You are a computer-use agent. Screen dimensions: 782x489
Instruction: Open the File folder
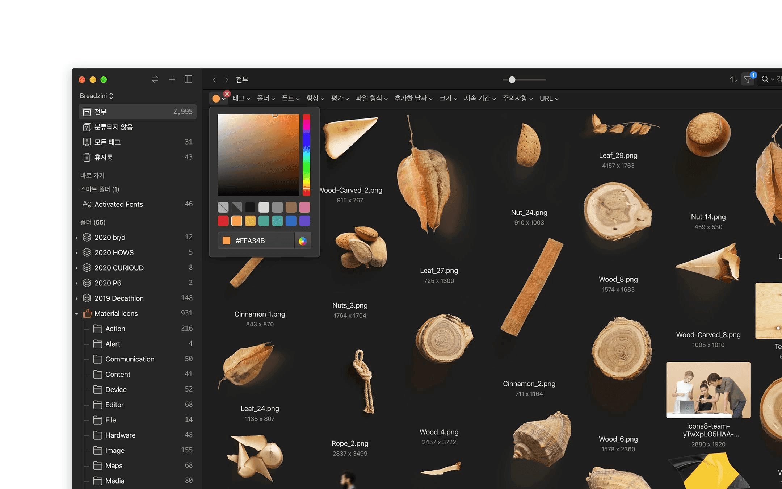tap(138, 420)
